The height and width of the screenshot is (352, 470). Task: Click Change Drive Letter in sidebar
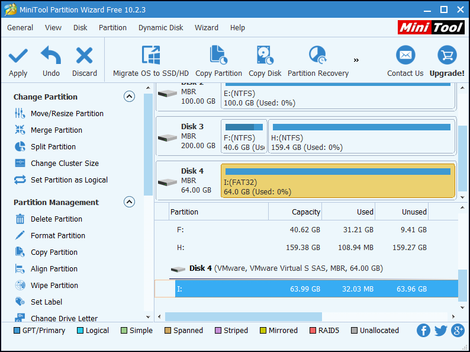56,318
